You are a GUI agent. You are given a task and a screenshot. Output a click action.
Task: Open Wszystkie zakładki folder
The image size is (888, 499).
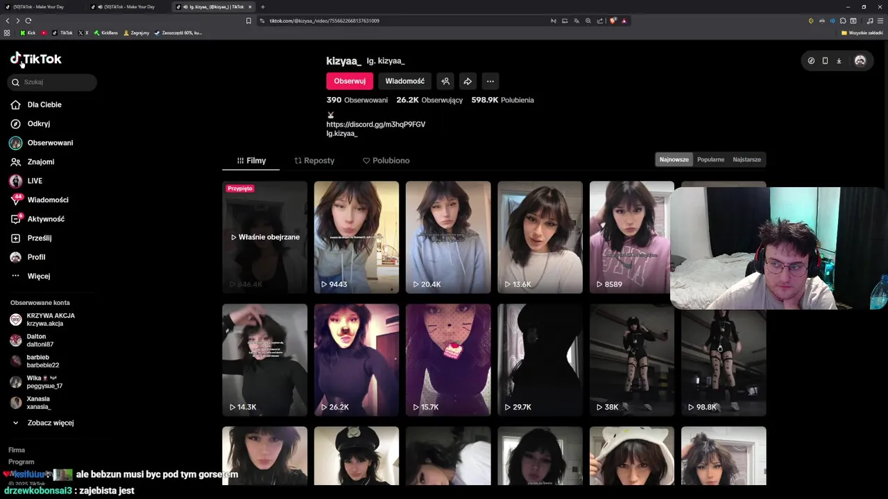[x=862, y=33]
